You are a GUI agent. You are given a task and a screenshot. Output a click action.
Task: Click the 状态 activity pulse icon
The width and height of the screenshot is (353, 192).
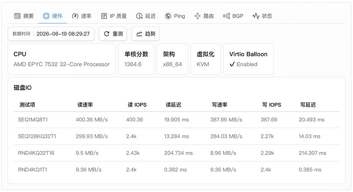tap(256, 16)
